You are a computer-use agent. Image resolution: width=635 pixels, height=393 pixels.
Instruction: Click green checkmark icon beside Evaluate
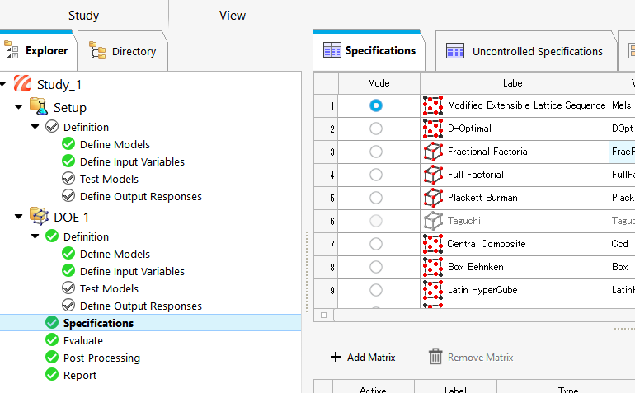pos(52,340)
